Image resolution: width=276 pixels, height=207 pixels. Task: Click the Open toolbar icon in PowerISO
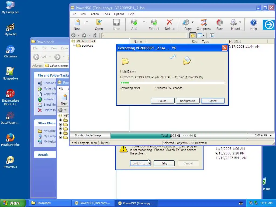coord(99,25)
